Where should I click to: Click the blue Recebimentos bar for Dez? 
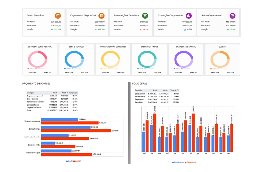pos(228,144)
